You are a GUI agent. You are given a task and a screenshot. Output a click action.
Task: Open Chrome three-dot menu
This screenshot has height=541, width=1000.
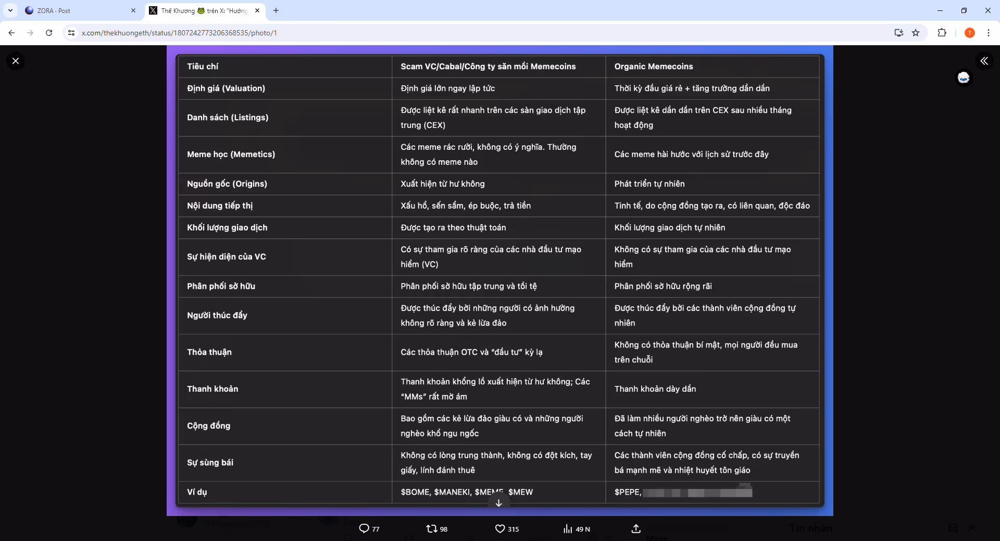[x=988, y=33]
